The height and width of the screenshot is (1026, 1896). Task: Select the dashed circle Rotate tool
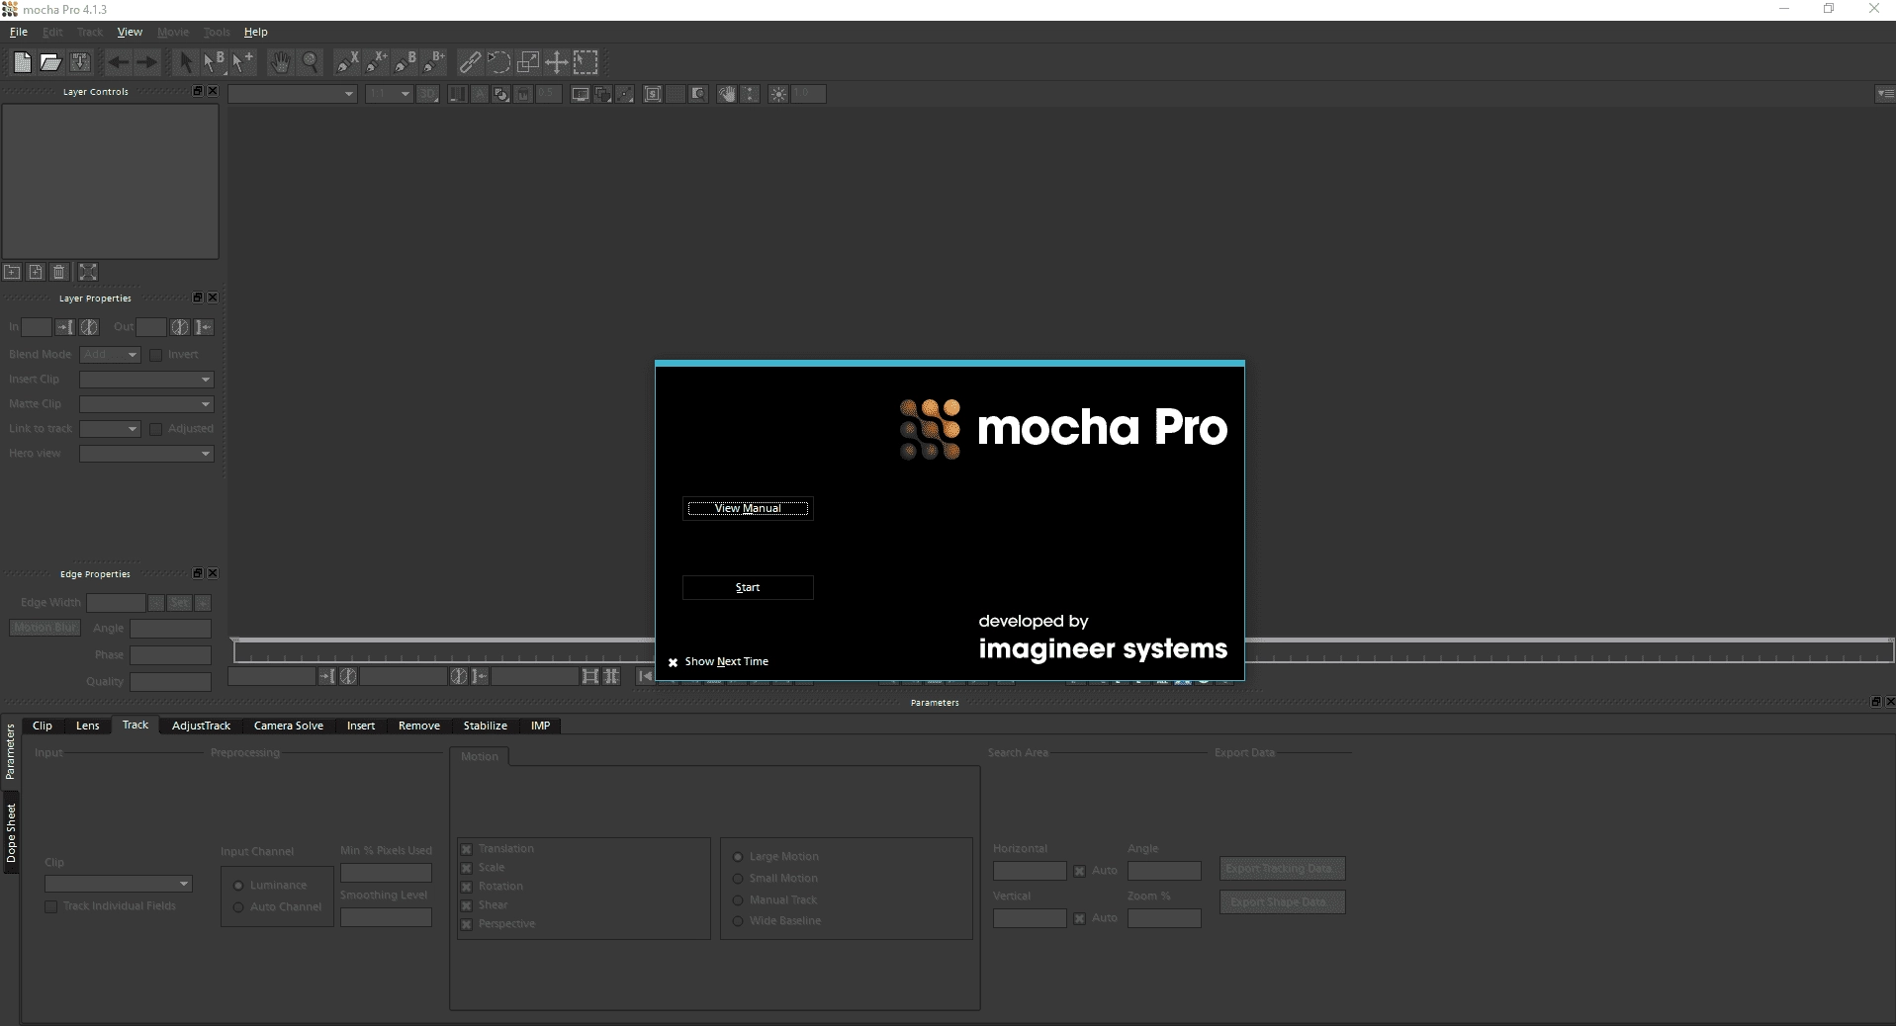[498, 62]
